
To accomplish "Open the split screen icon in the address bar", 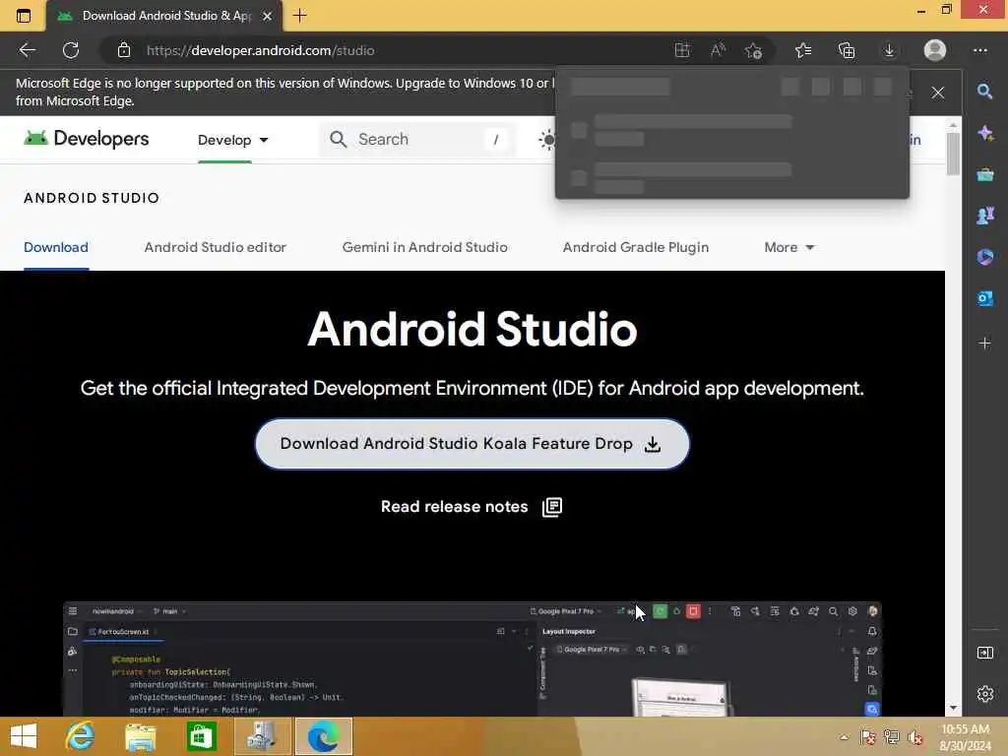I will [x=682, y=50].
